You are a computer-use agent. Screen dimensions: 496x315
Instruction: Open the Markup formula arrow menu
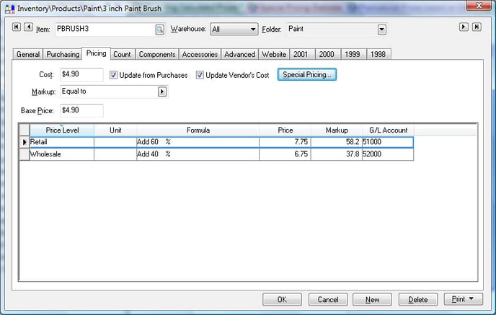(x=162, y=92)
